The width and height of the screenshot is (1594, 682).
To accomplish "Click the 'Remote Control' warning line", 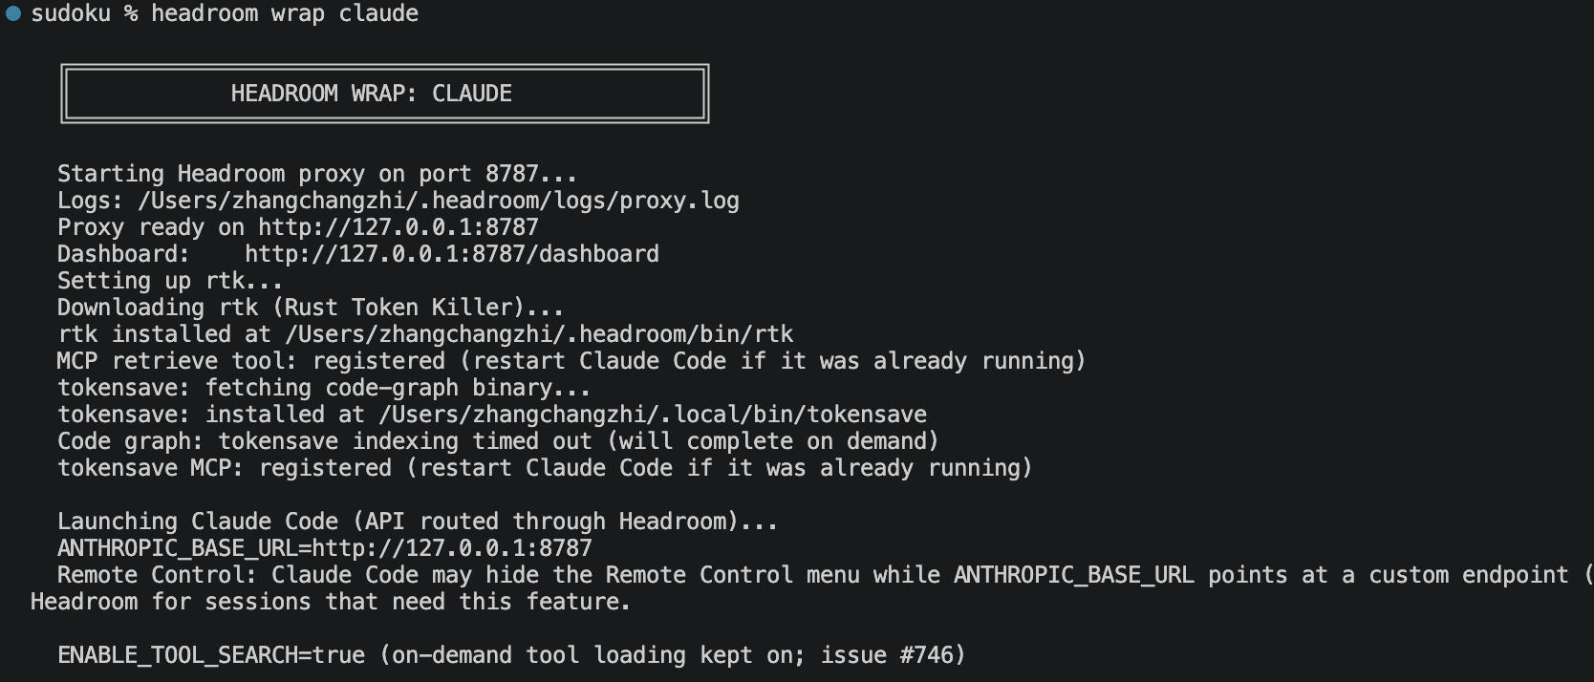I will tap(812, 588).
